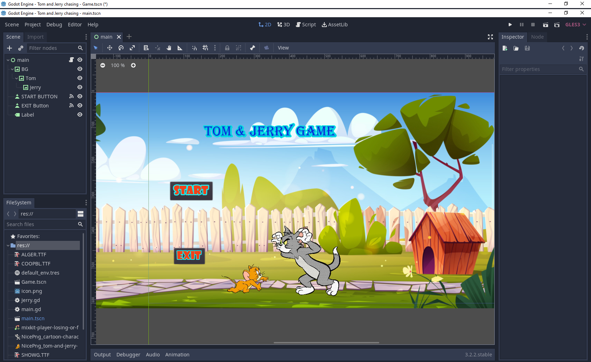Select the Move Mode tool
The height and width of the screenshot is (362, 591).
coord(110,48)
